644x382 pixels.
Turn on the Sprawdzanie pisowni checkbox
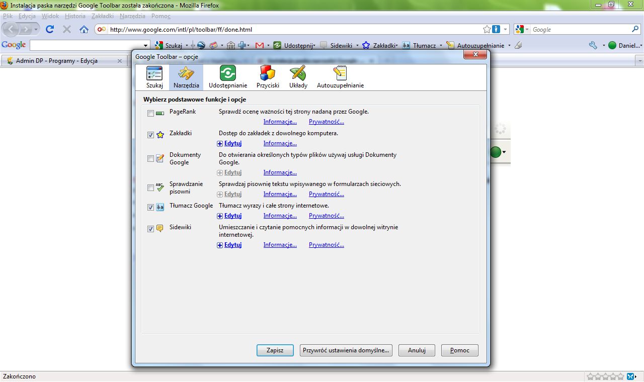150,188
